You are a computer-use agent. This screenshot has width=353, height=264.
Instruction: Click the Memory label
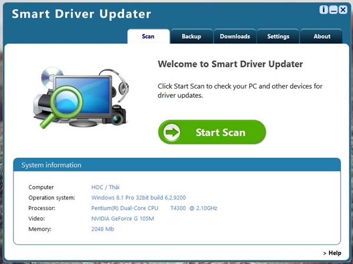click(x=40, y=229)
